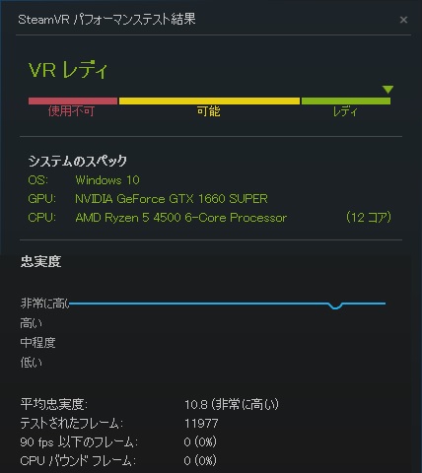Click the green レディ bar segment
The width and height of the screenshot is (422, 473).
pyautogui.click(x=346, y=101)
